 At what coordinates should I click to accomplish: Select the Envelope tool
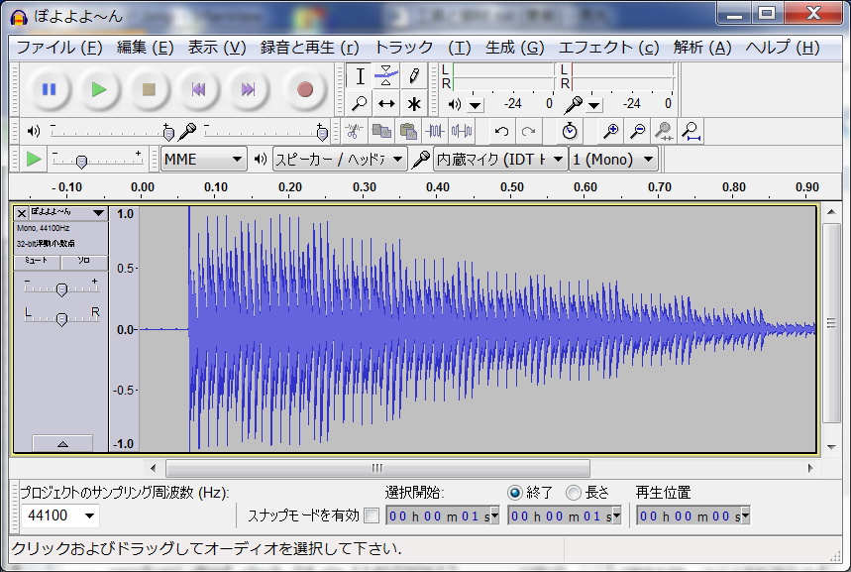tap(387, 75)
